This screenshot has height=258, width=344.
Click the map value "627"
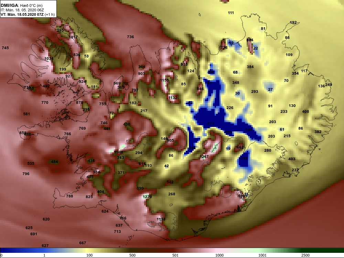45,246
